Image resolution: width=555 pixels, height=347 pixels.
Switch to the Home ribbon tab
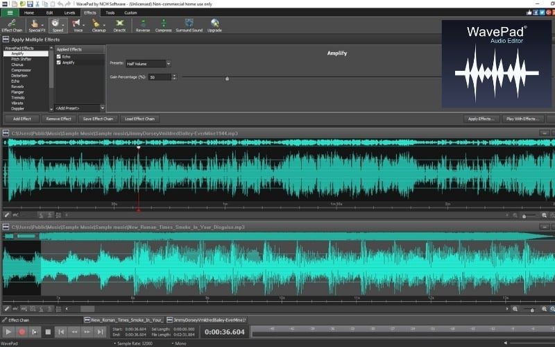pyautogui.click(x=29, y=12)
